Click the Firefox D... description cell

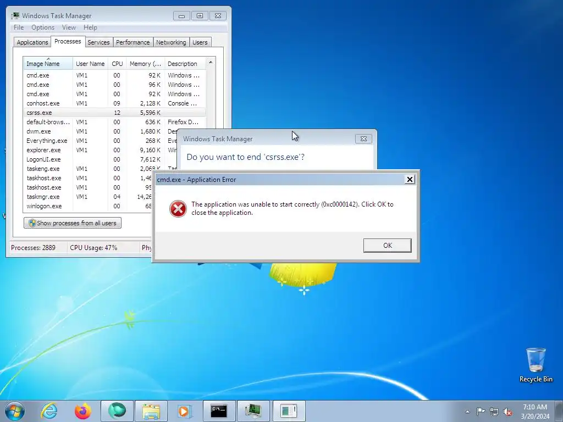point(183,122)
